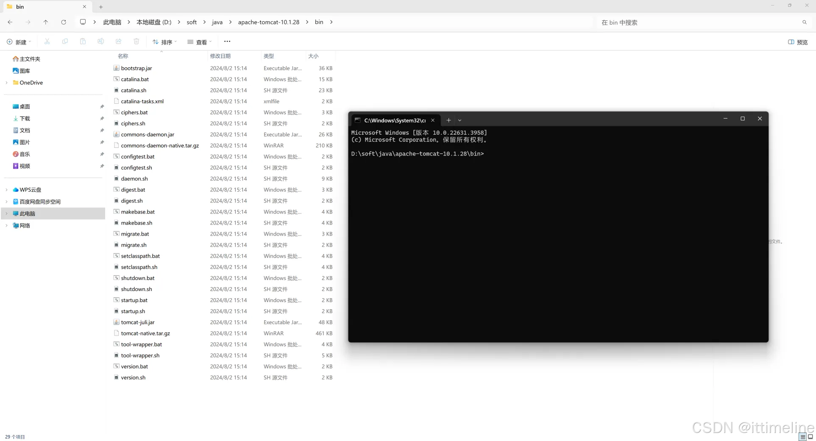Close the cmd.exe terminal tab
The width and height of the screenshot is (816, 441).
click(433, 120)
